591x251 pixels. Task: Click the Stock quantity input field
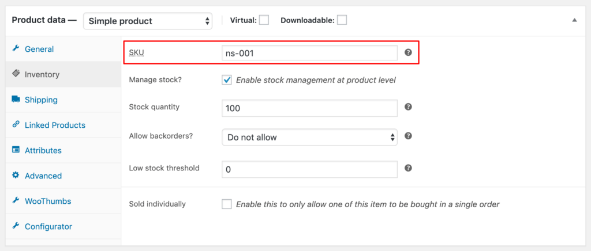(x=309, y=108)
